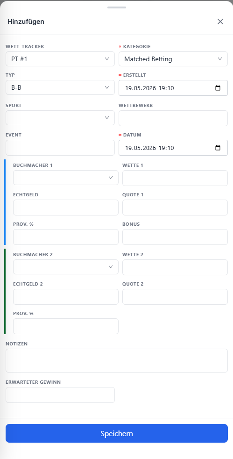
Task: Open the Typ dropdown showing B-B
Action: point(60,87)
